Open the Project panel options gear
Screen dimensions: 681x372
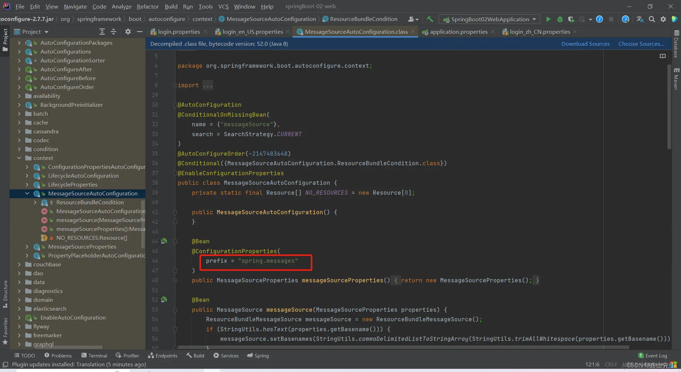pos(128,32)
